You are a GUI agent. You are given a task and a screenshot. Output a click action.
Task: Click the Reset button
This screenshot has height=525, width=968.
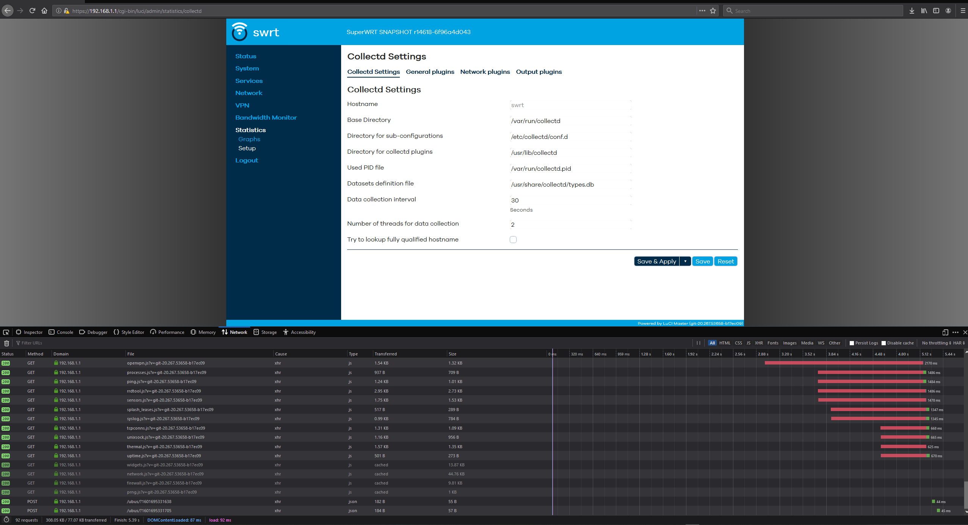click(725, 261)
